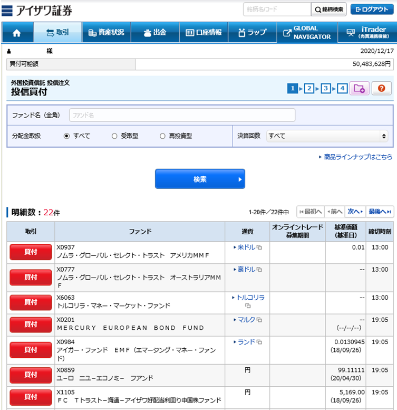The width and height of the screenshot is (397, 410).
Task: Click the 50,483,628円 amount
Action: 372,64
